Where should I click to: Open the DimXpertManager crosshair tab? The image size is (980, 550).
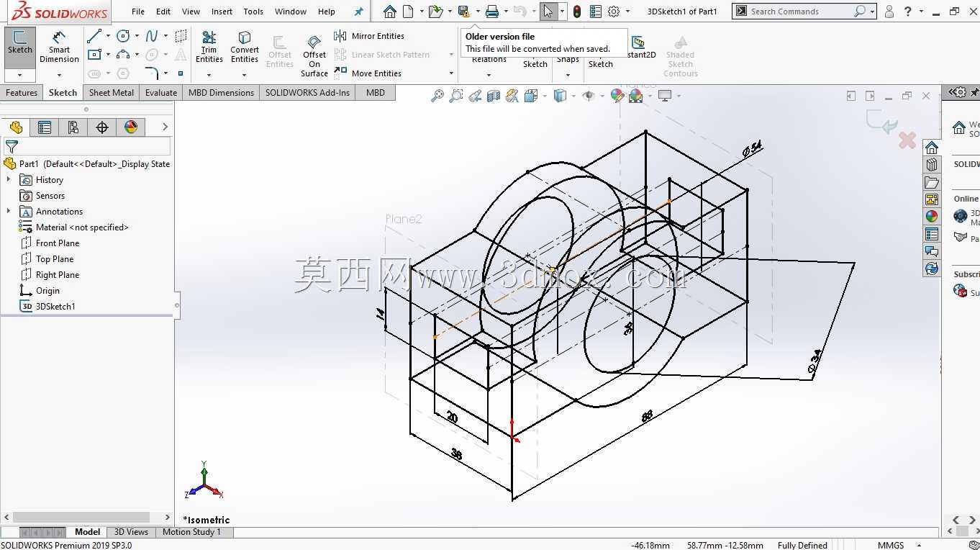(x=102, y=127)
